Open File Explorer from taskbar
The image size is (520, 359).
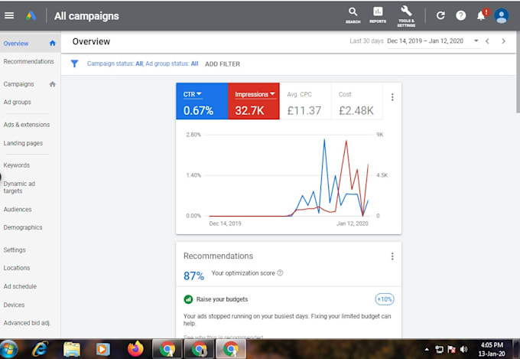[72, 349]
